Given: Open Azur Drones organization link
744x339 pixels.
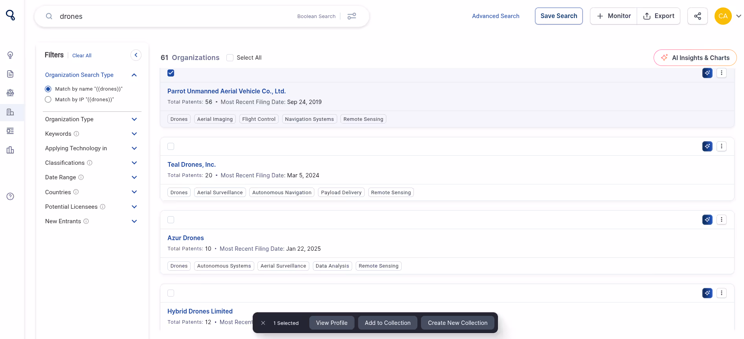Looking at the screenshot, I should coord(186,238).
